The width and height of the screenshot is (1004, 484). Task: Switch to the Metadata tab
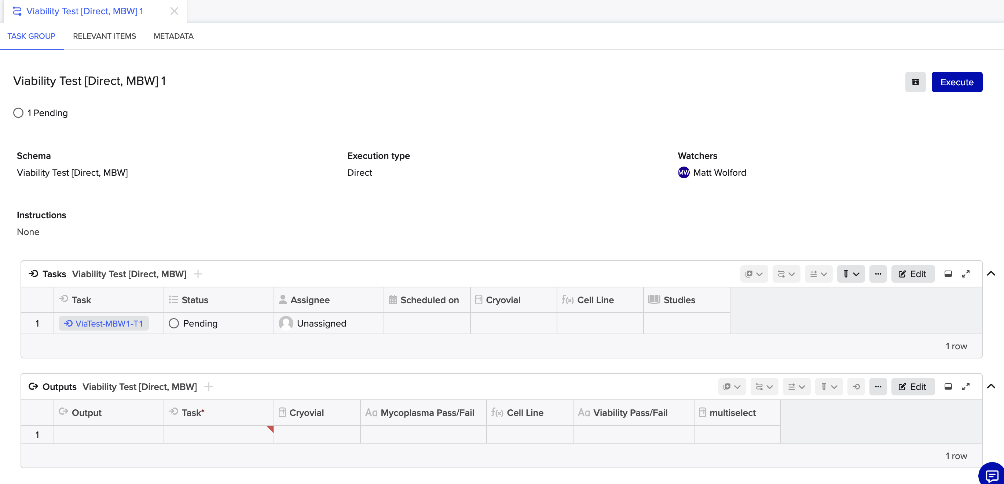tap(173, 36)
